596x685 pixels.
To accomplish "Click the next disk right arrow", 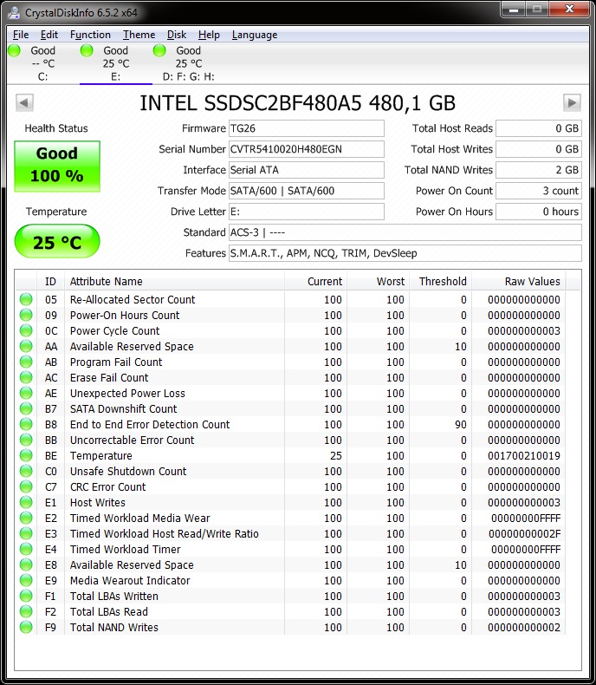I will (x=572, y=103).
